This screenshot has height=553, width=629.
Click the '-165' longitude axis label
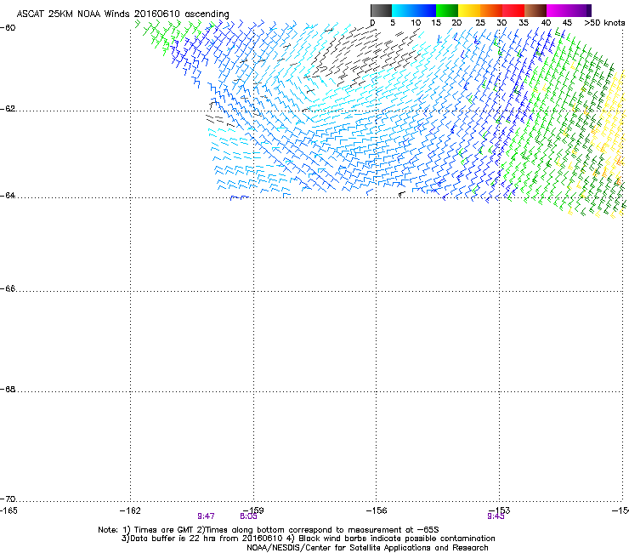click(8, 510)
